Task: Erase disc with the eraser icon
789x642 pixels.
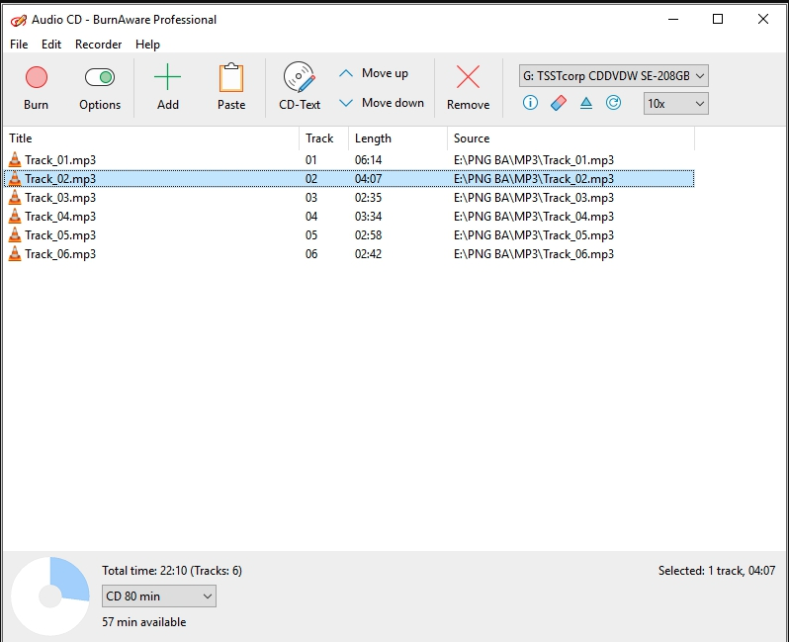Action: [x=559, y=103]
